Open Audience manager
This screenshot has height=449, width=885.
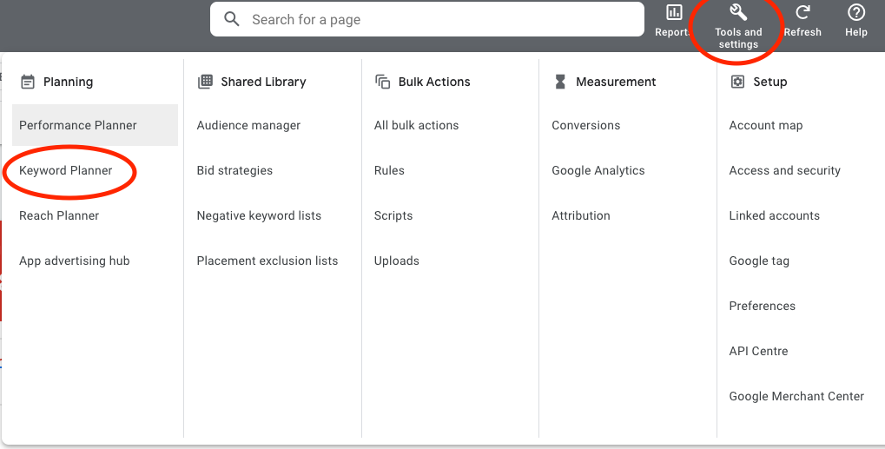coord(248,125)
